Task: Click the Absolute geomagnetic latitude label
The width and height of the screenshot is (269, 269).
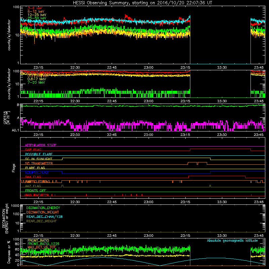Action: point(232,240)
